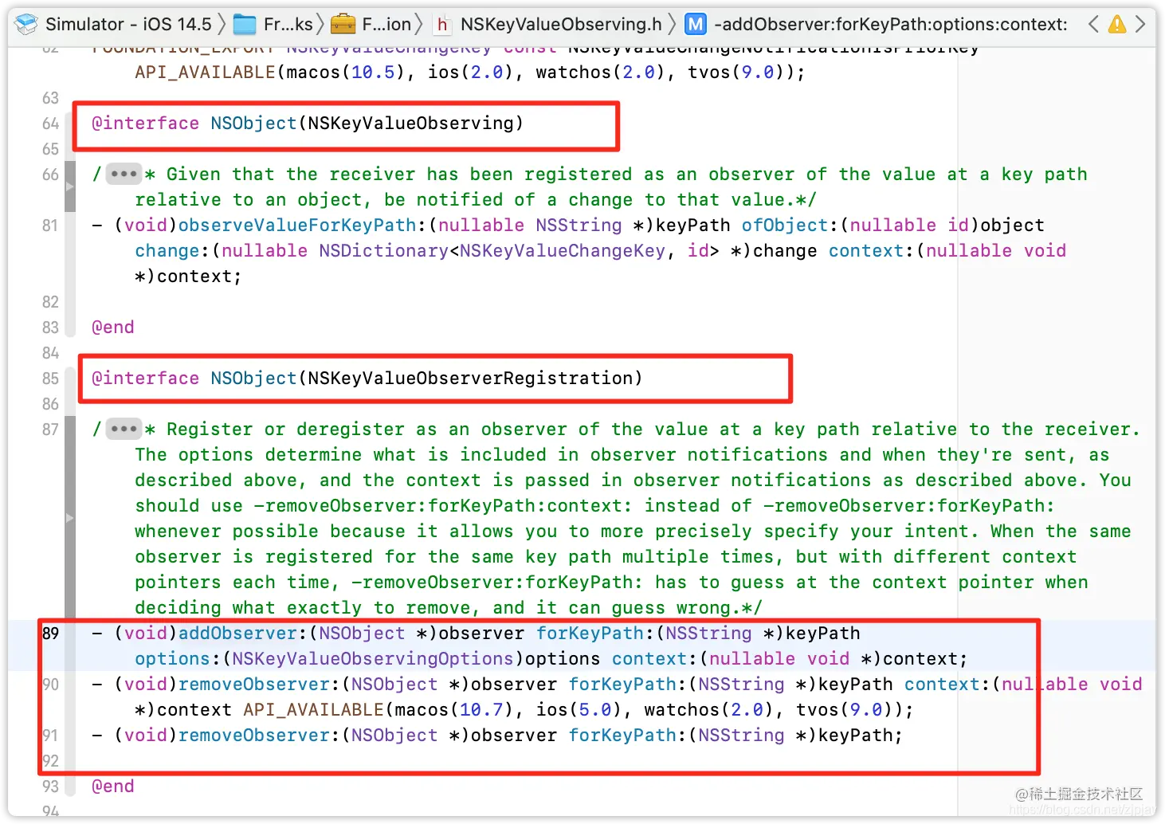Click the @end keyword on line 83

(x=113, y=327)
